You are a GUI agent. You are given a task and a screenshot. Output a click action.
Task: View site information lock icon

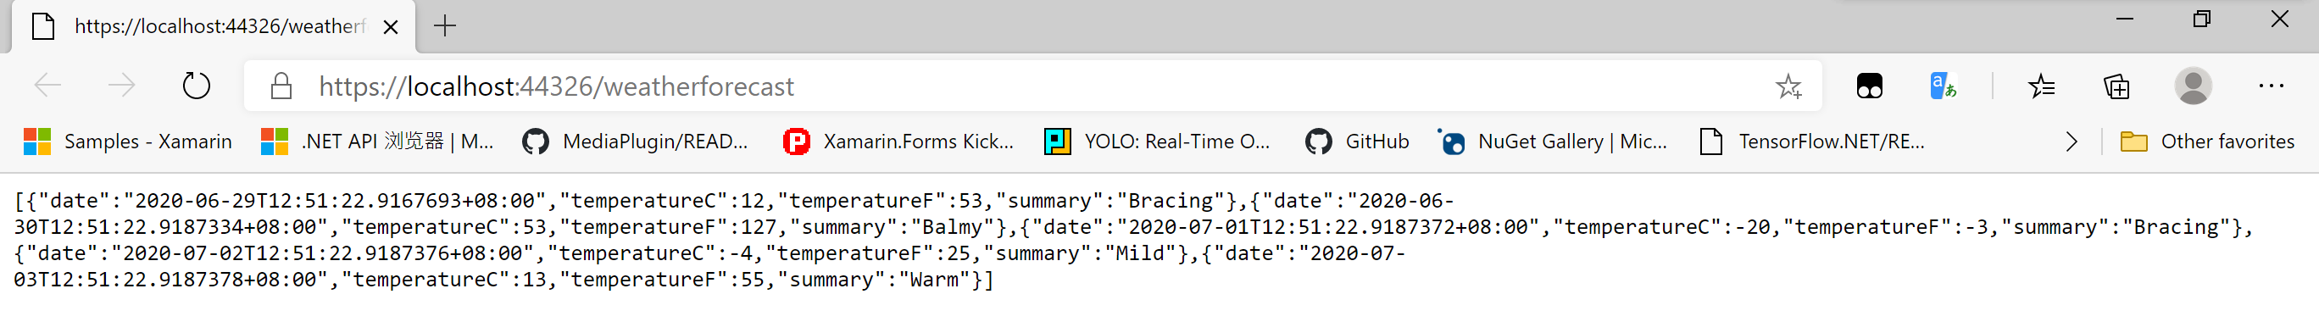coord(281,86)
